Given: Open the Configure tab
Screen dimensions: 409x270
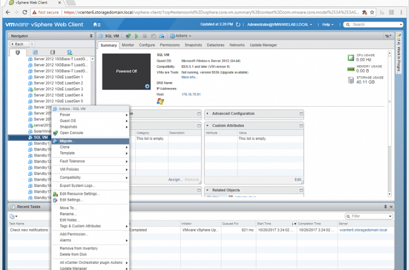Looking at the screenshot, I should click(x=147, y=45).
